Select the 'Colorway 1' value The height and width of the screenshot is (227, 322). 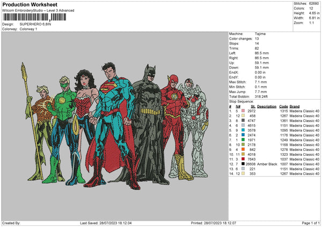pyautogui.click(x=28, y=29)
